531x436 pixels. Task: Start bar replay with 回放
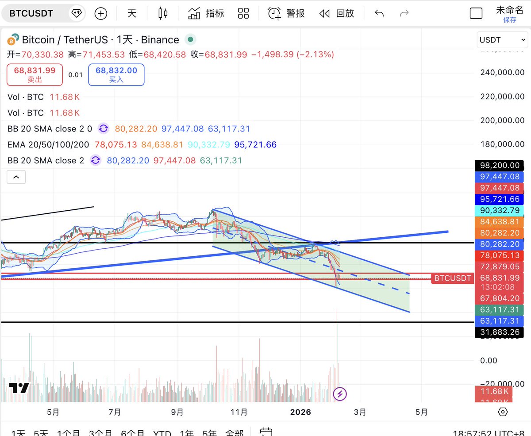[x=337, y=14]
